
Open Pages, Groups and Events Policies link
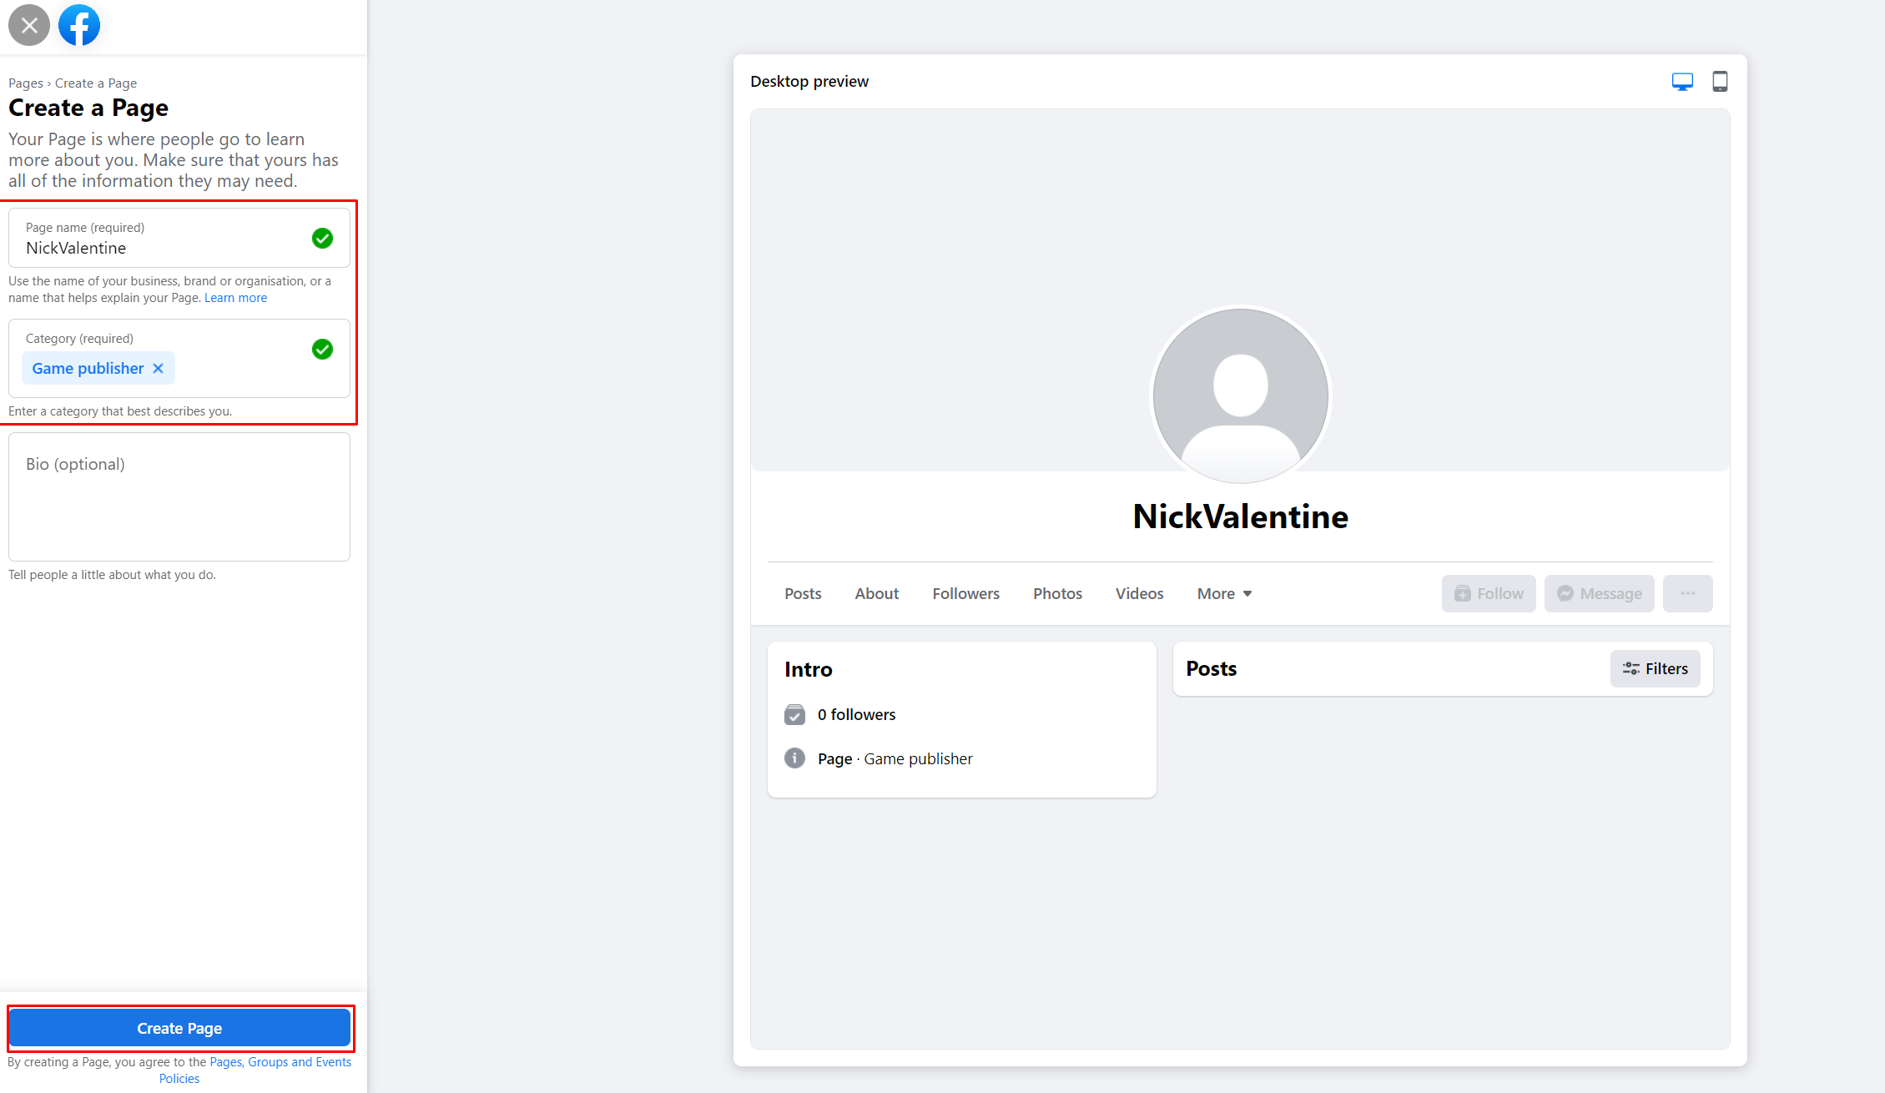280,1062
